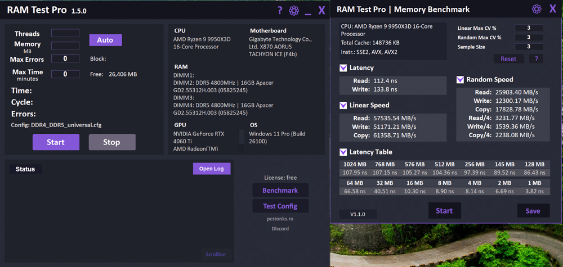Uncheck the Latency checkbox
The height and width of the screenshot is (267, 563).
point(343,68)
